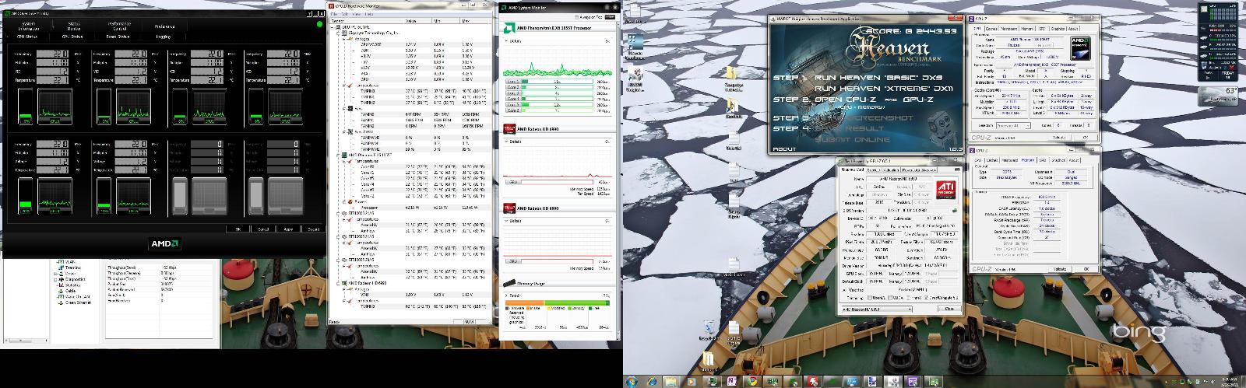This screenshot has width=1246, height=388.
Task: Click the GPU-Z screenshot camera icon
Action: (x=957, y=170)
